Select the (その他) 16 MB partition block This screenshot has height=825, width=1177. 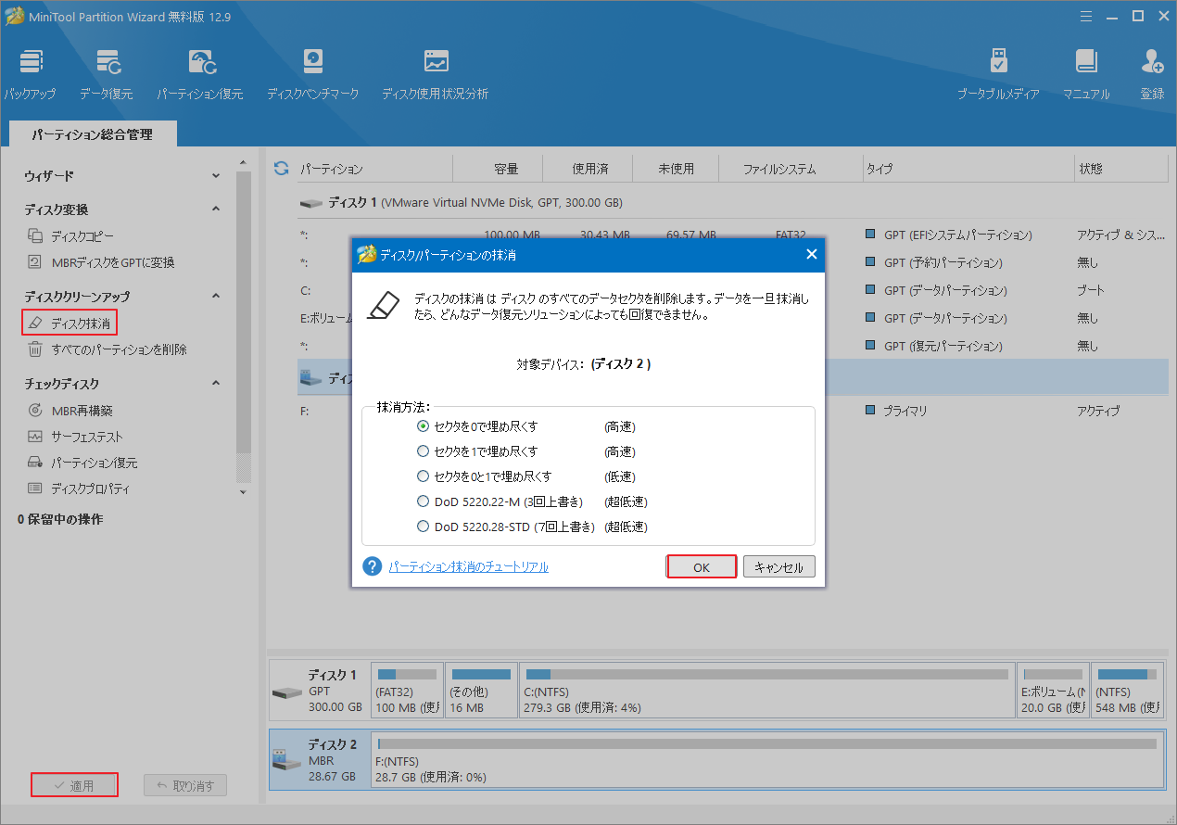coord(481,690)
